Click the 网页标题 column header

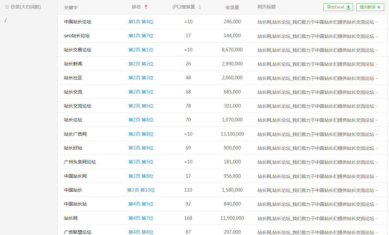coord(266,7)
